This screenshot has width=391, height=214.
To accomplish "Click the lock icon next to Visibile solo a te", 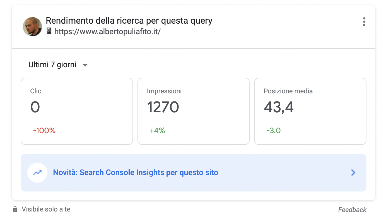I will pos(15,209).
